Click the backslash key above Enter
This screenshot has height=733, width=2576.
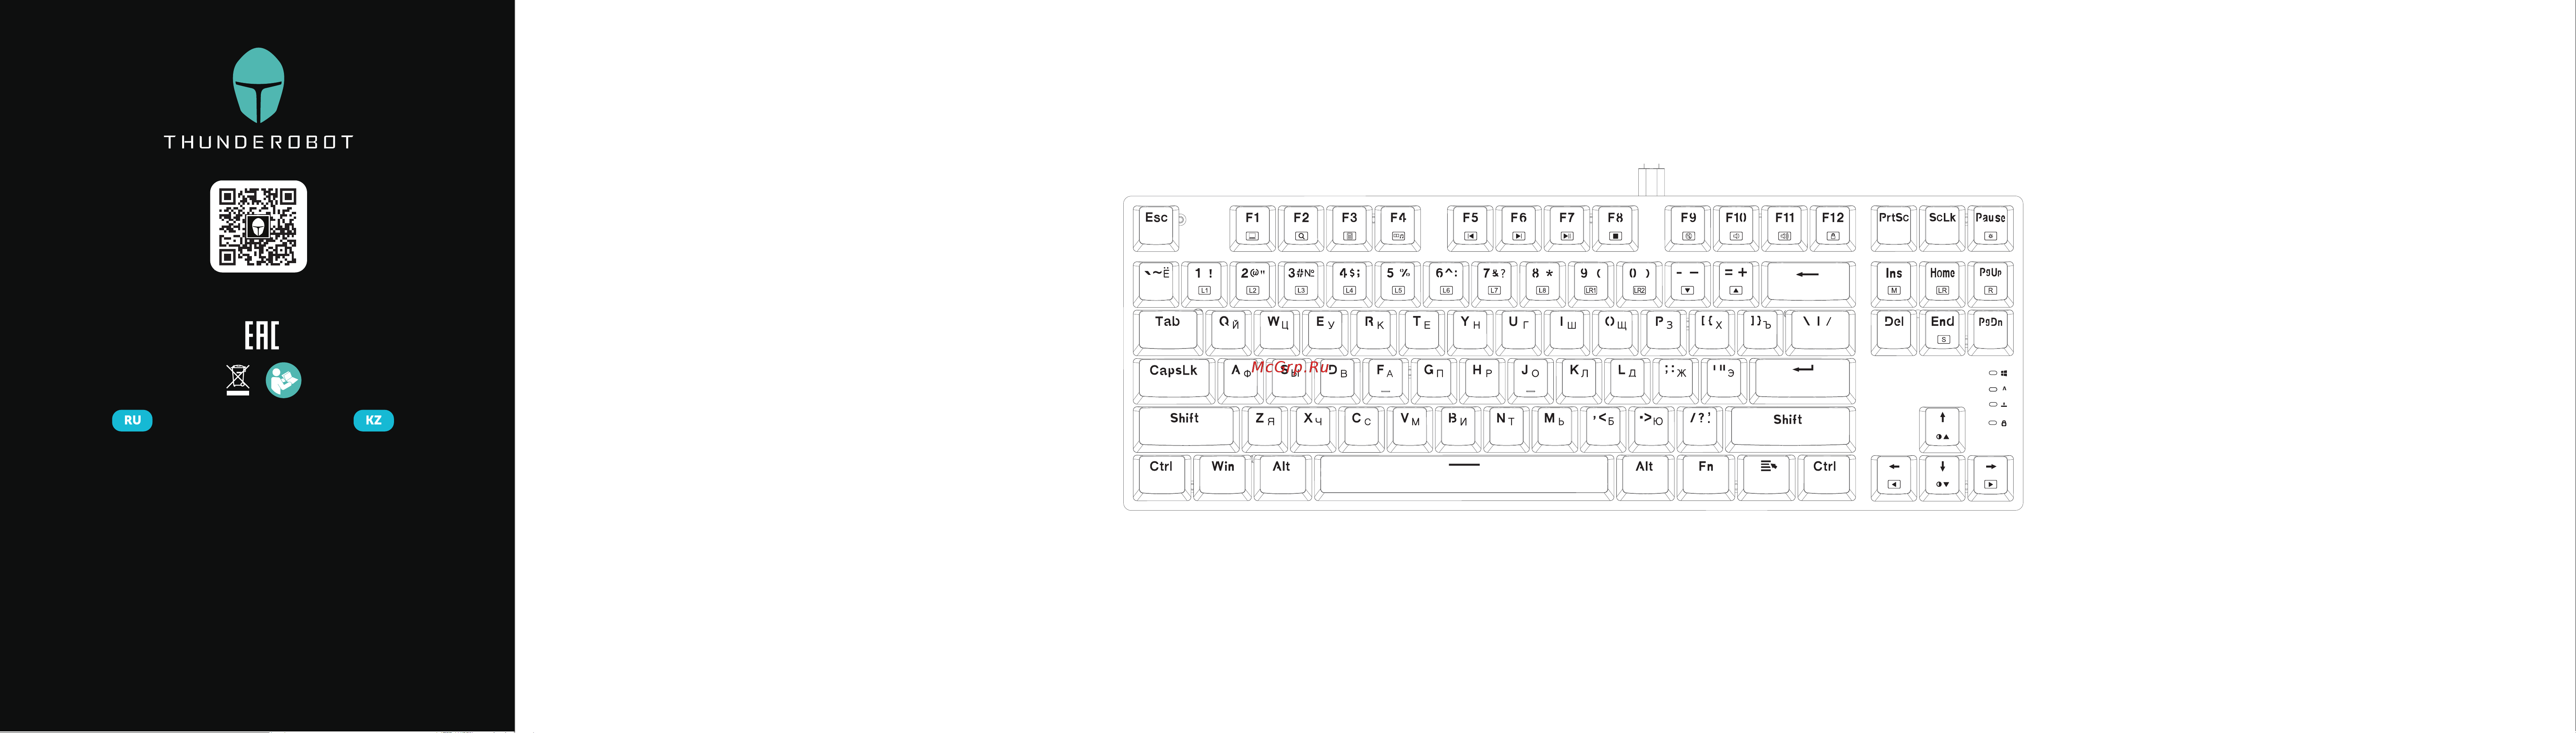[x=1820, y=332]
